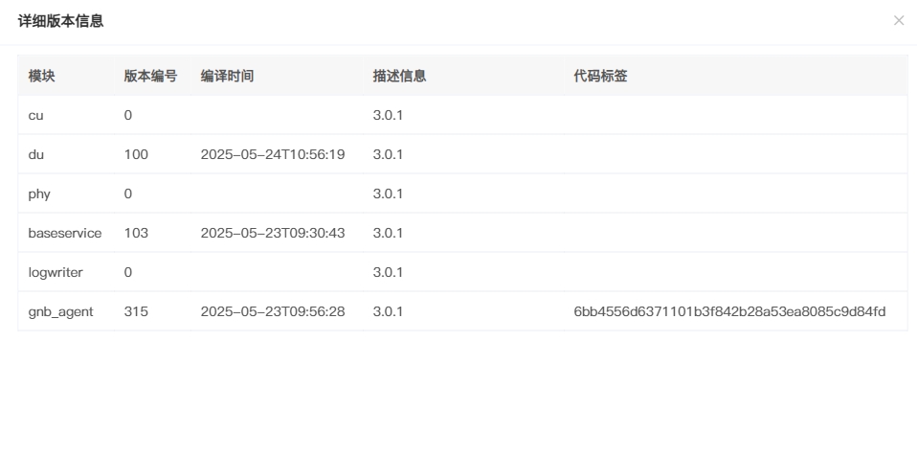Select the cu module row
Viewport: 917px width, 456px height.
(462, 115)
